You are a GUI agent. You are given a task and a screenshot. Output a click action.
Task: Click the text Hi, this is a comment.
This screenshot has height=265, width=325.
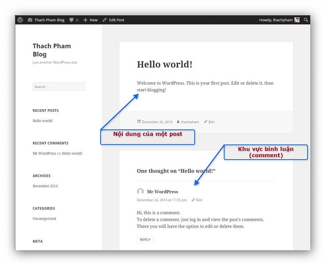158,213
